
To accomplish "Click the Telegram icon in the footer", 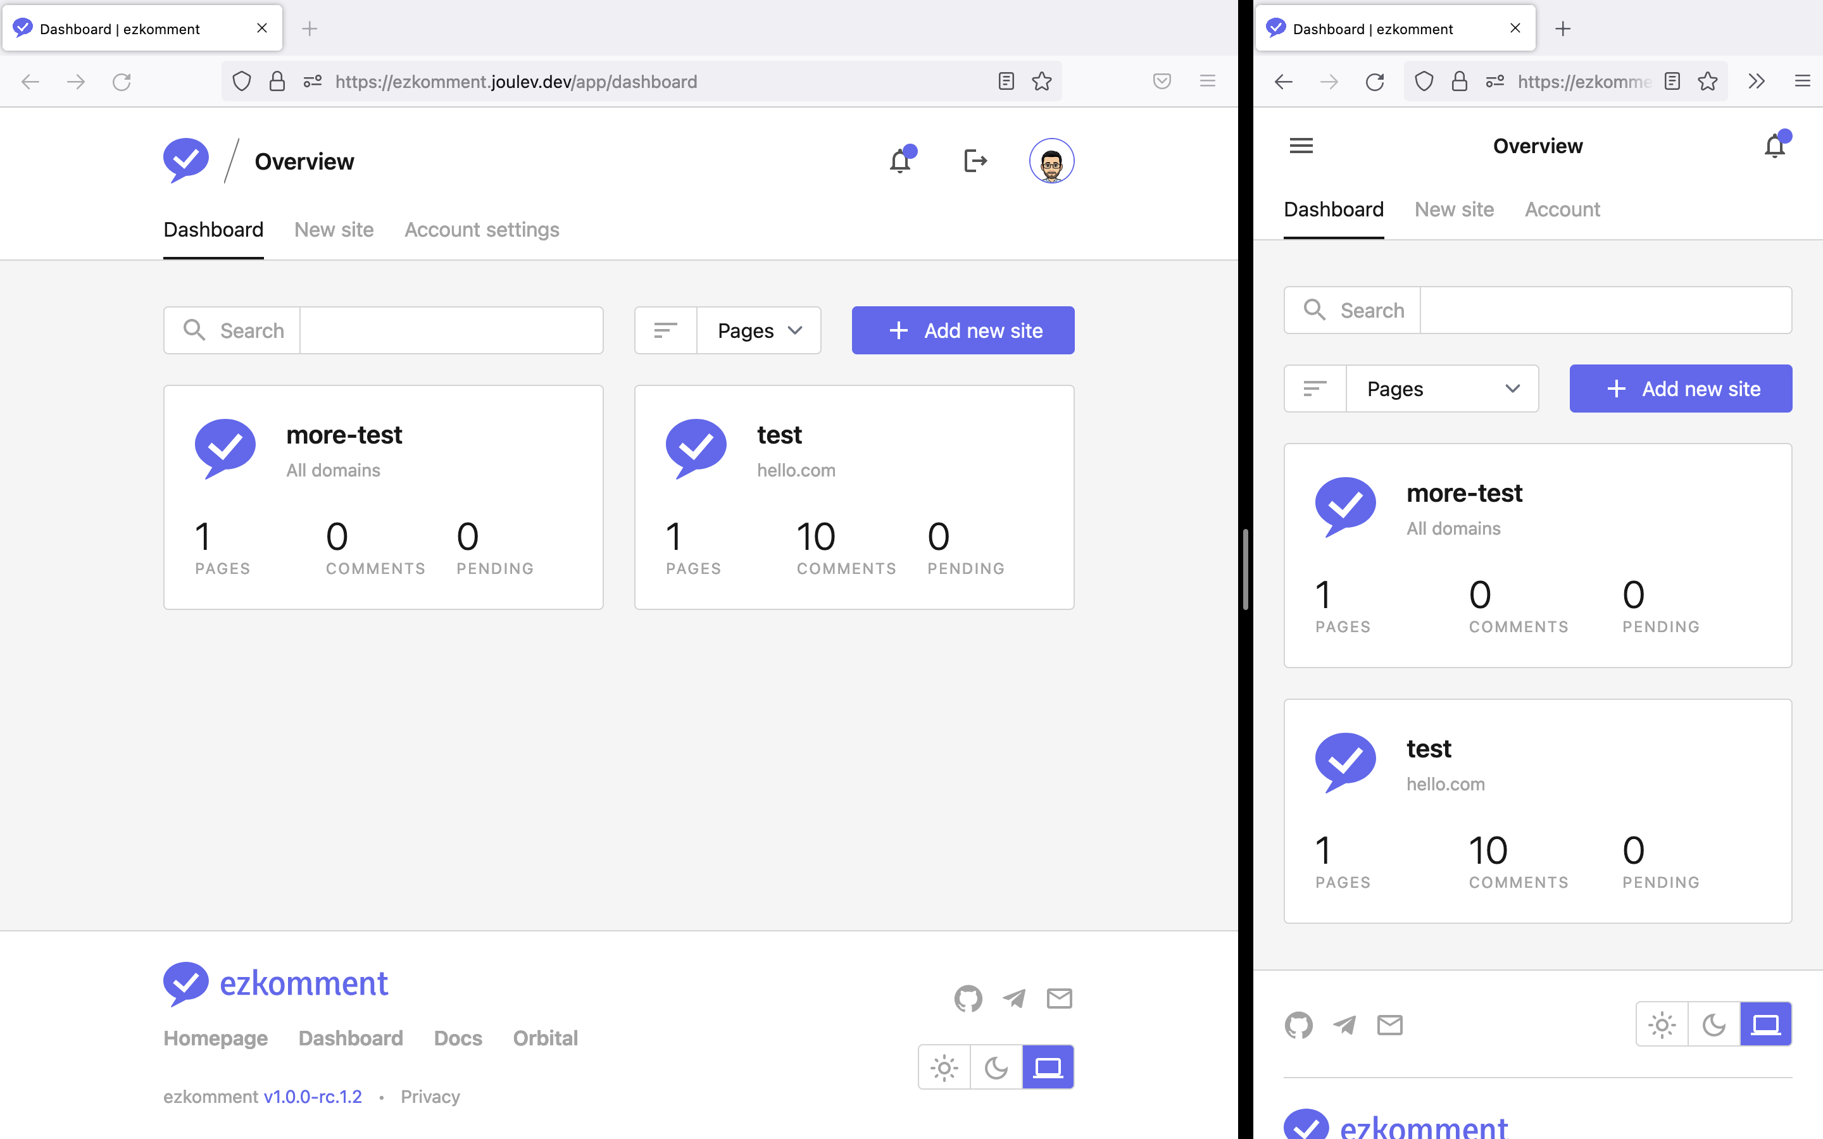I will click(1014, 998).
